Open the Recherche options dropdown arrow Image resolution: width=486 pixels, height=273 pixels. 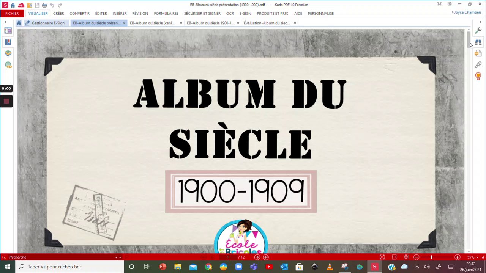116,257
